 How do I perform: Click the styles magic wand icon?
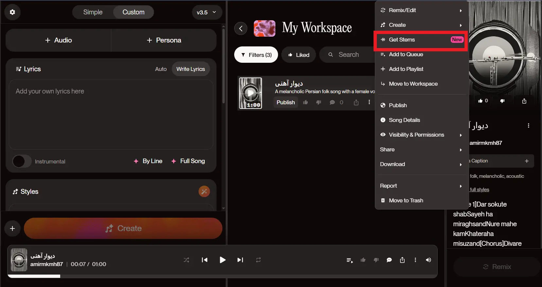(204, 192)
